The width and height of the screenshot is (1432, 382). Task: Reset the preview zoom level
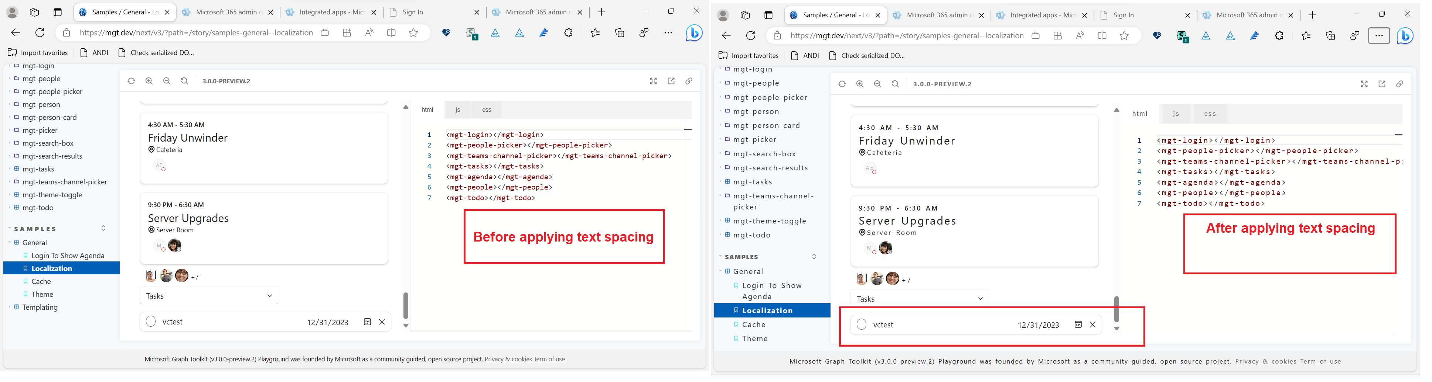point(184,81)
